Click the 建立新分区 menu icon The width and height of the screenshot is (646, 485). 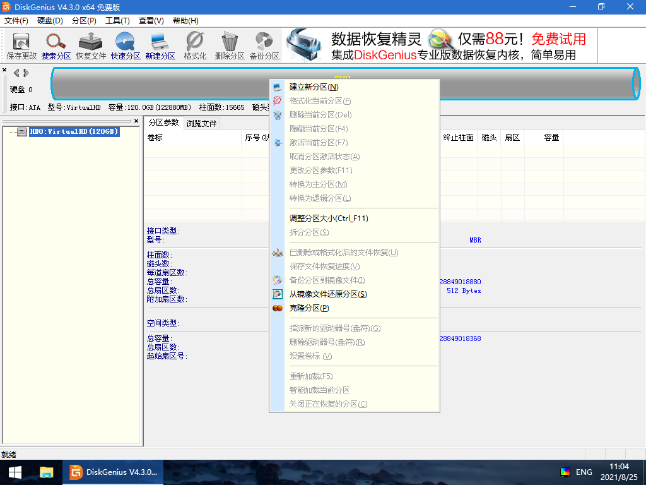pos(278,87)
